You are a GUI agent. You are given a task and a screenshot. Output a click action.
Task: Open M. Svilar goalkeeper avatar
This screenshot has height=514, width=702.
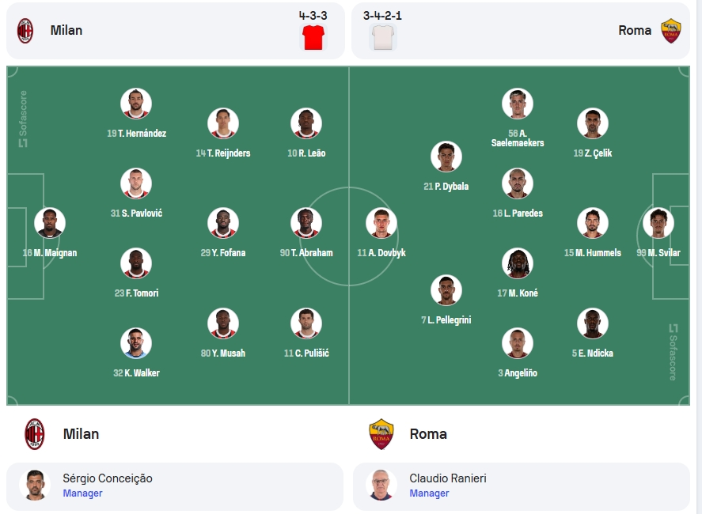(x=658, y=223)
